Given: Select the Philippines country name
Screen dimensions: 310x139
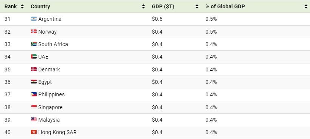Looking at the screenshot, I should 51,94.
